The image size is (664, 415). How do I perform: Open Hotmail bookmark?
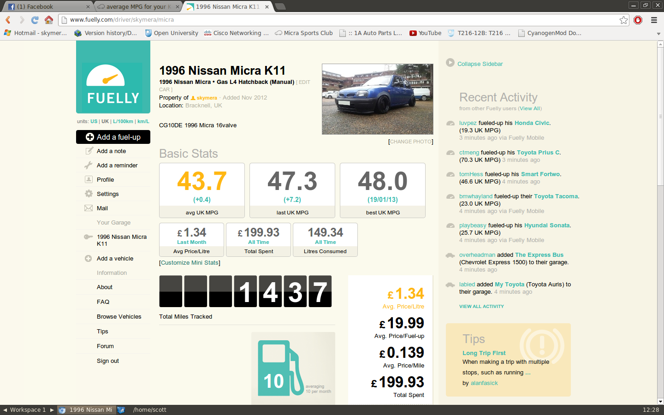click(x=36, y=33)
